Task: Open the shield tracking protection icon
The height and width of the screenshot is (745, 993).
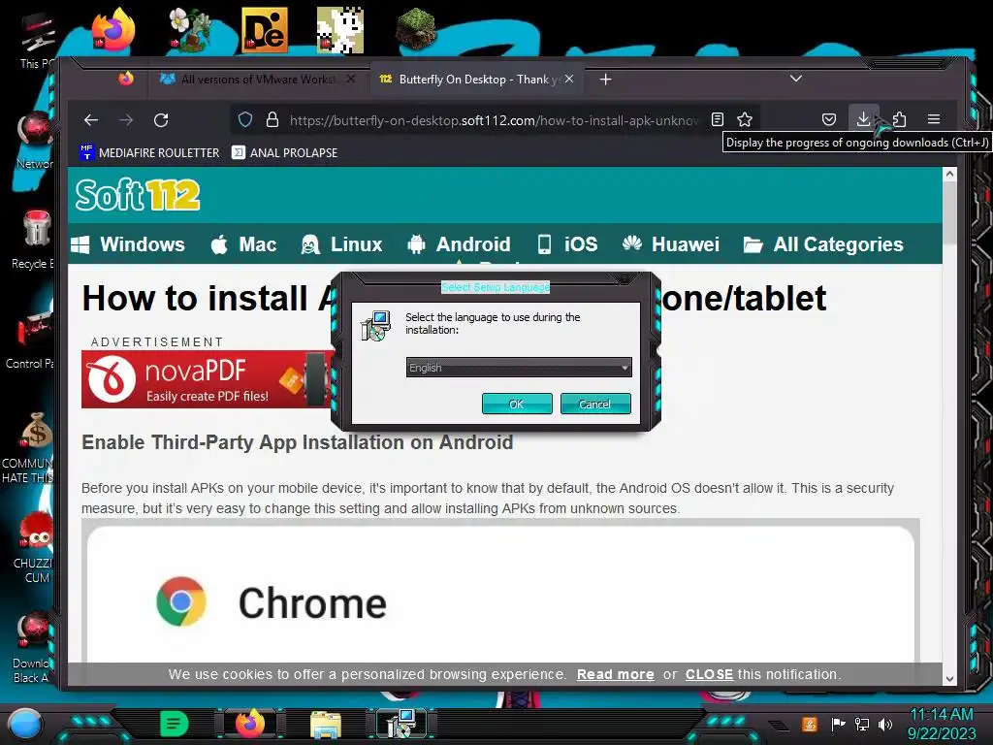Action: [x=245, y=119]
